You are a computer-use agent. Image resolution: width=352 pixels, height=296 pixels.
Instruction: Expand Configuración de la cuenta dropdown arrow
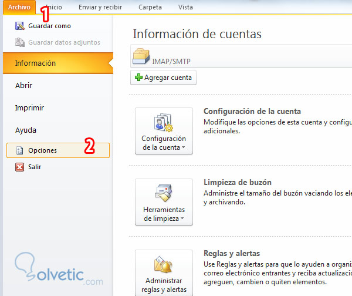point(184,147)
